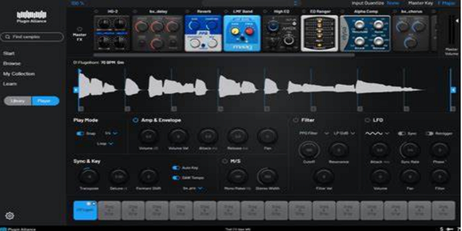
Task: Go to Browse in the sidebar
Action: [x=12, y=64]
